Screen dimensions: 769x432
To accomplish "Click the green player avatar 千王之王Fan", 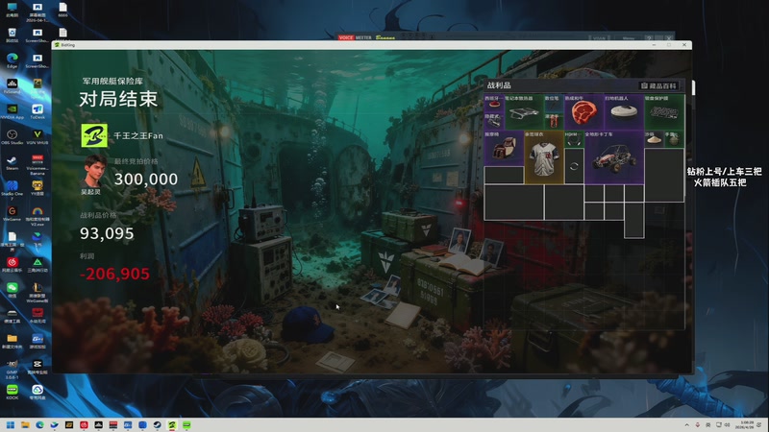I will coord(94,135).
